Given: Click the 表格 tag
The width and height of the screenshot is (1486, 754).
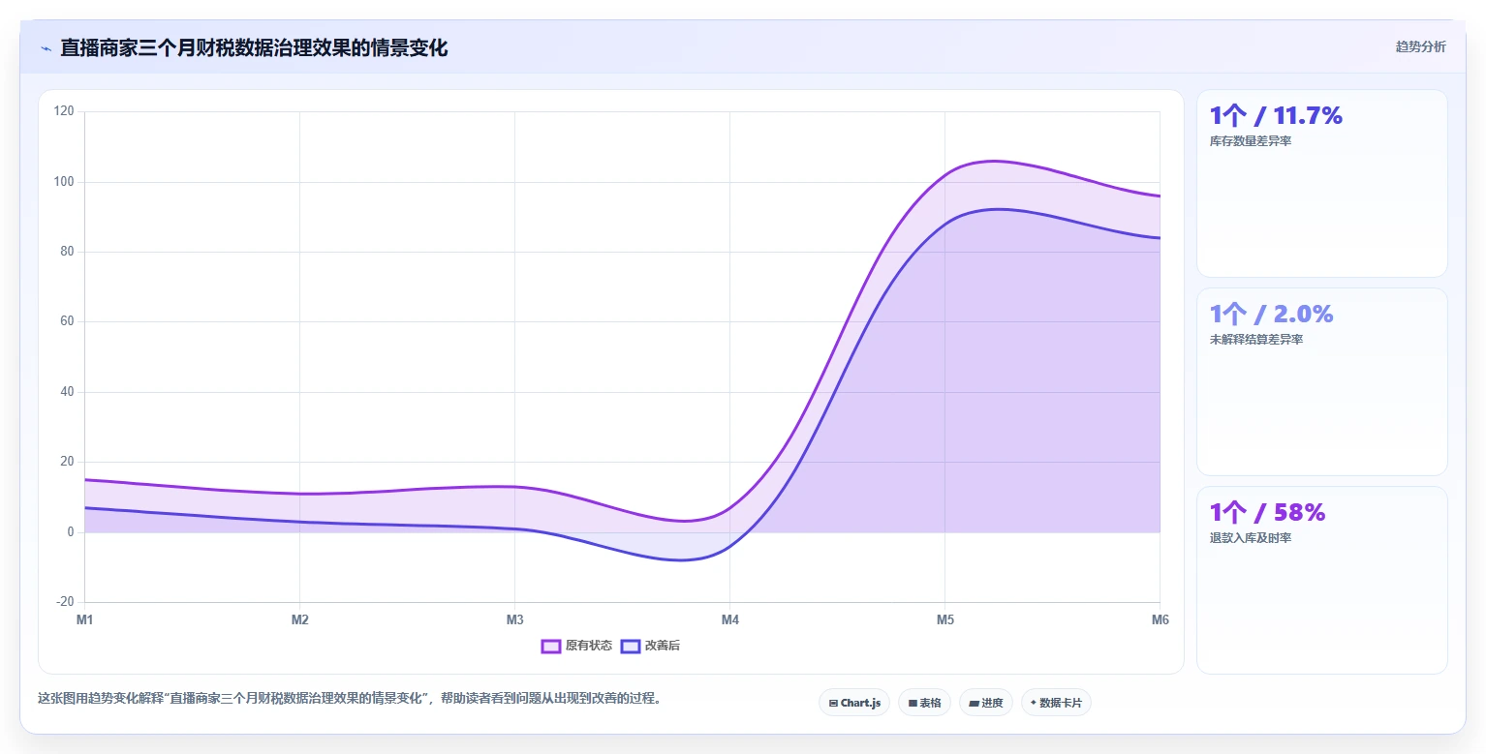Looking at the screenshot, I should click(924, 703).
